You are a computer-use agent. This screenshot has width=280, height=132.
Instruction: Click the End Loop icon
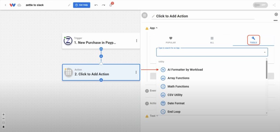tap(163, 112)
